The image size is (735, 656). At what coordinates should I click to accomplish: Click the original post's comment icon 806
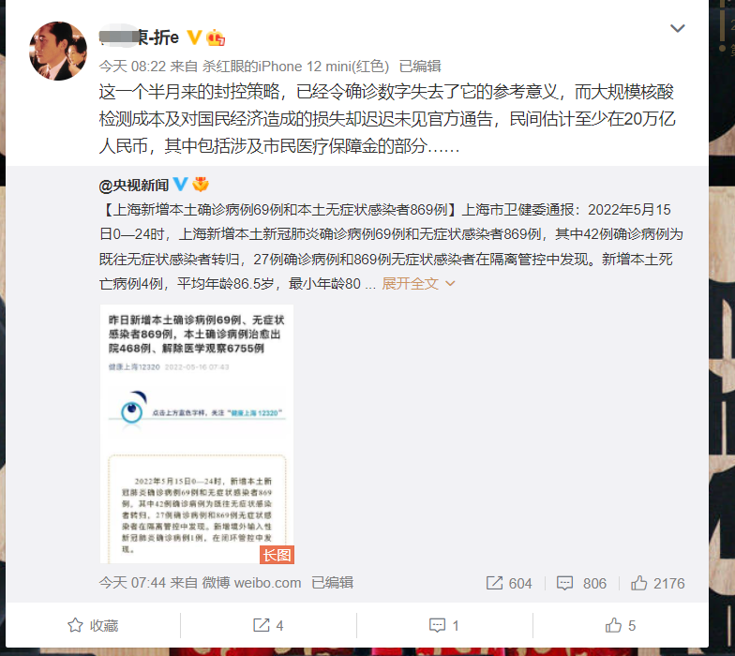tap(581, 583)
